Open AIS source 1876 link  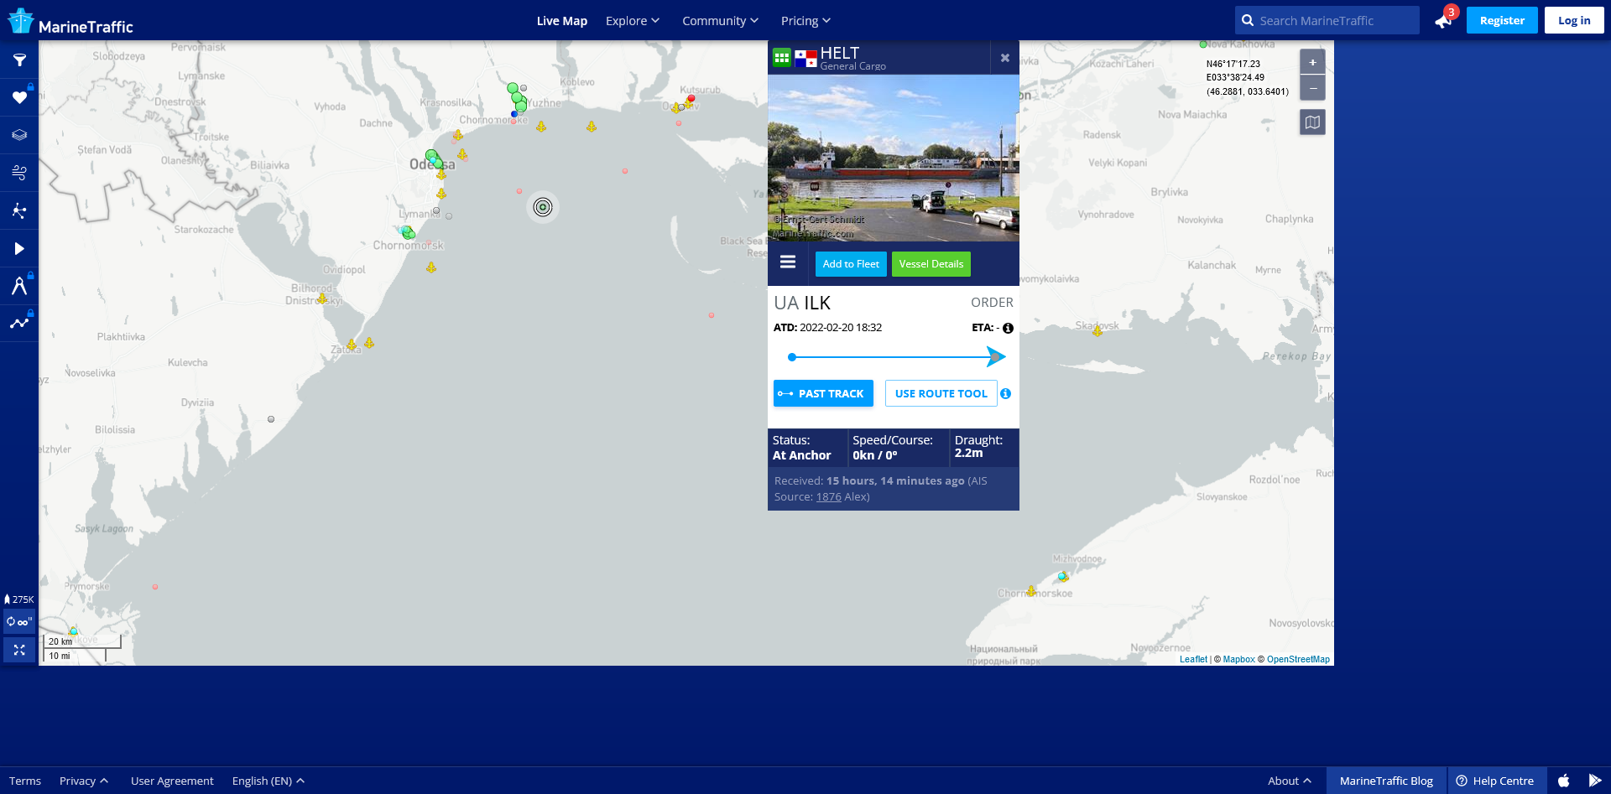coord(829,497)
